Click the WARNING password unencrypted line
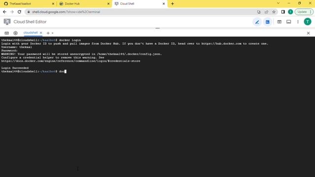 point(81,54)
